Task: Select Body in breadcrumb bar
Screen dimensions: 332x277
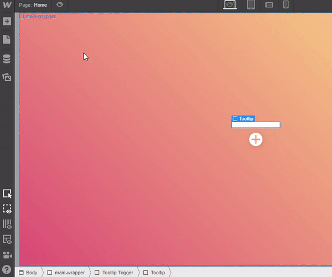Action: tap(28, 273)
